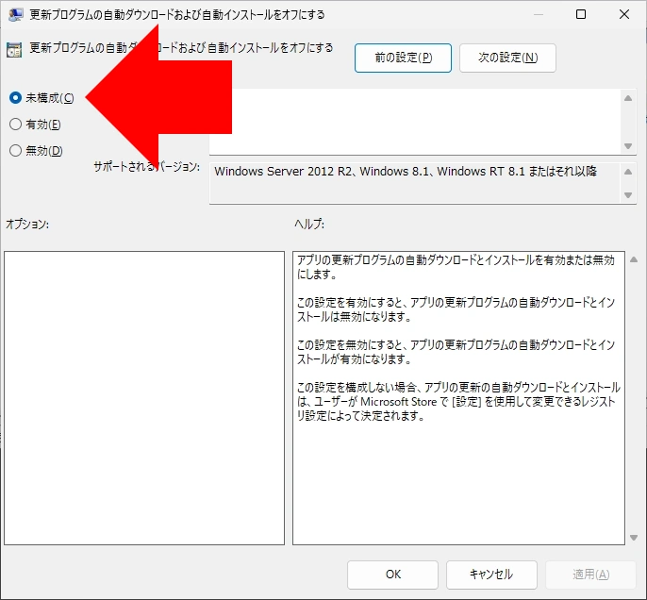Close the dialog with X button

pos(624,14)
